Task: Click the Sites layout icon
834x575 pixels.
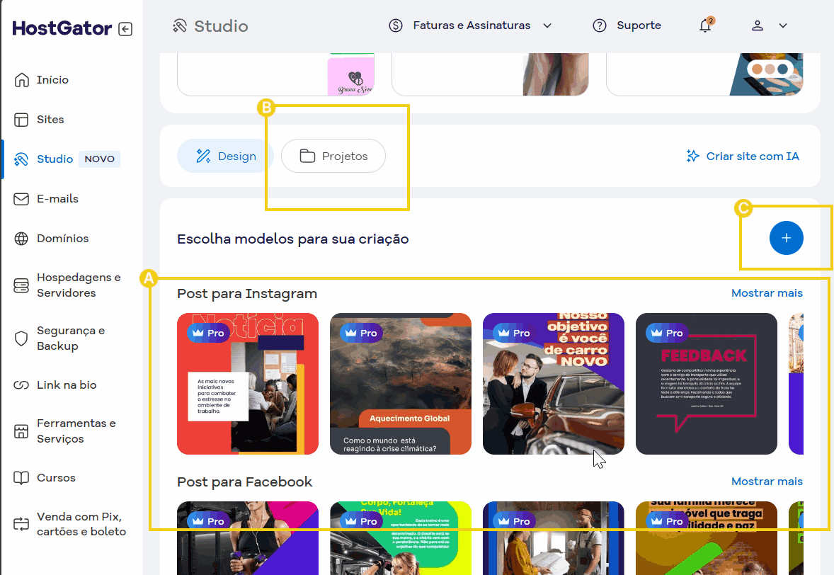Action: [21, 120]
